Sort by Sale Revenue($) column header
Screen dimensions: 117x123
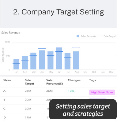point(55,82)
